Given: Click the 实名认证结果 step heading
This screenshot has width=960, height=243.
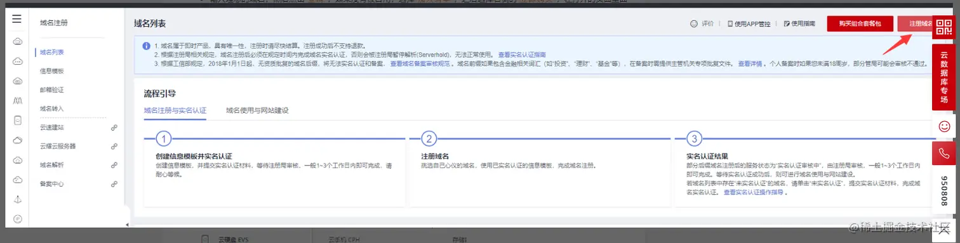Looking at the screenshot, I should click(x=707, y=156).
